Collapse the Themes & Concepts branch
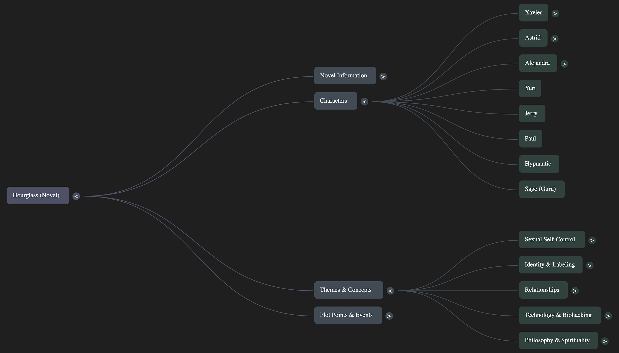The width and height of the screenshot is (619, 353). 390,291
